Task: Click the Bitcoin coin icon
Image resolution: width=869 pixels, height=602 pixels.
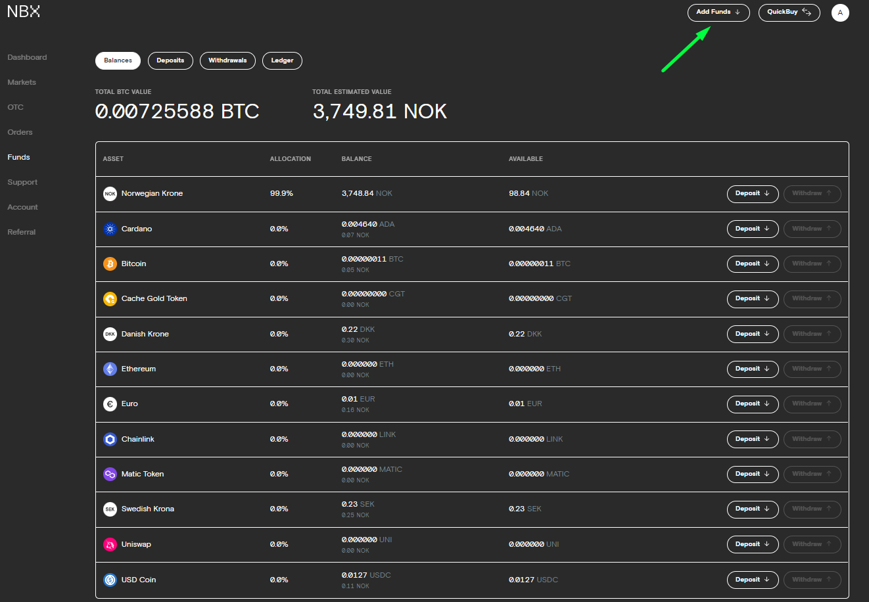Action: [110, 264]
